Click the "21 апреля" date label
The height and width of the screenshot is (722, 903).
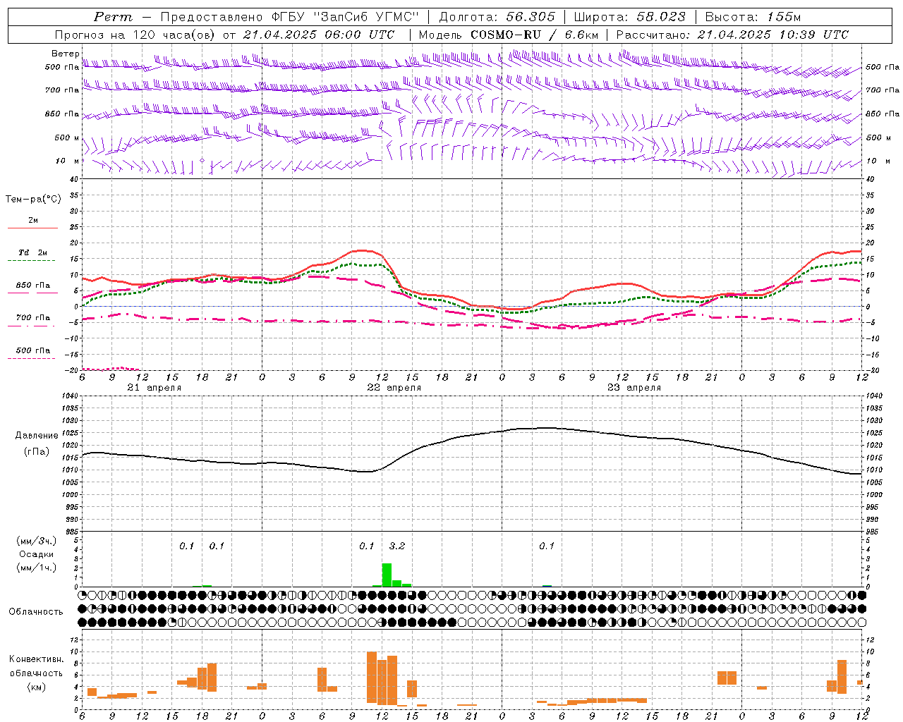click(x=154, y=388)
